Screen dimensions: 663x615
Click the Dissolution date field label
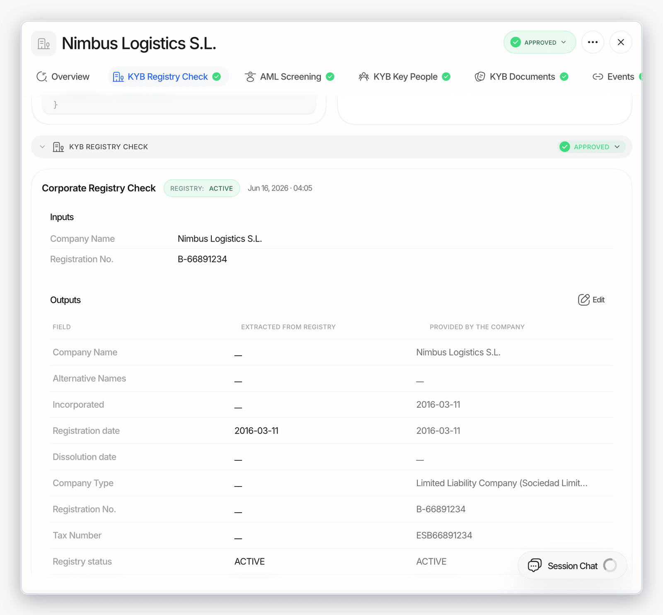(x=85, y=457)
